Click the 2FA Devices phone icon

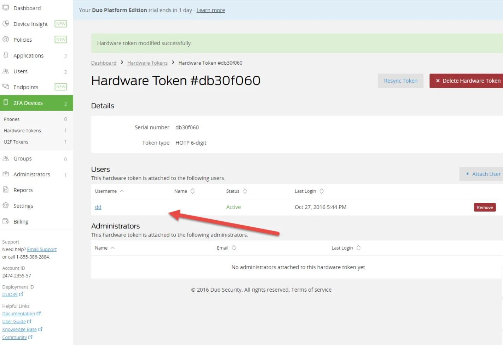coord(6,103)
